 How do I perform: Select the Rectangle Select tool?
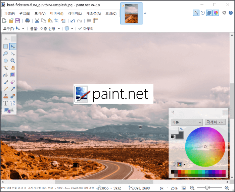[x=6, y=46]
